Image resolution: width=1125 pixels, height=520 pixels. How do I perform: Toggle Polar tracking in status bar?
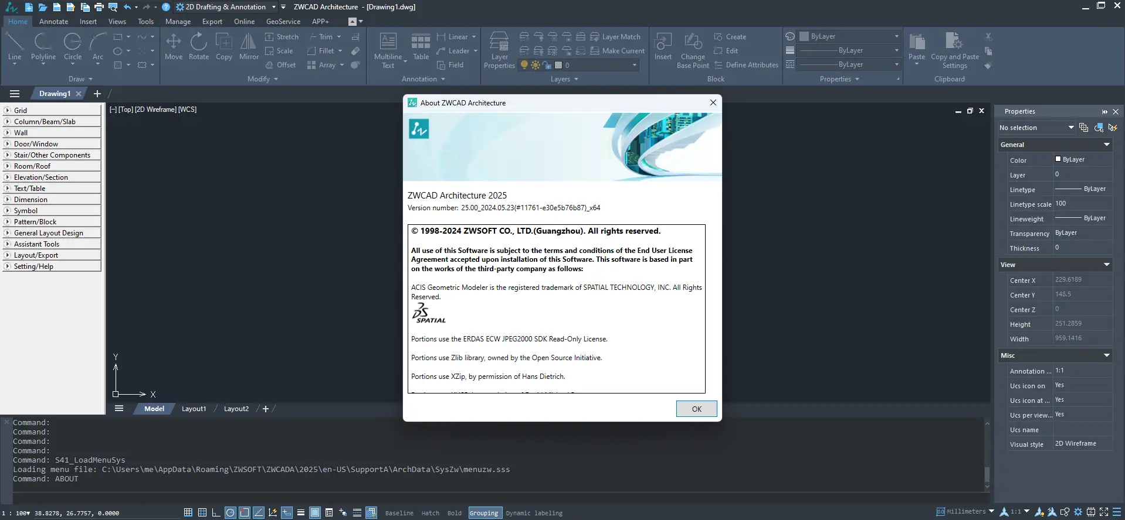pyautogui.click(x=231, y=512)
